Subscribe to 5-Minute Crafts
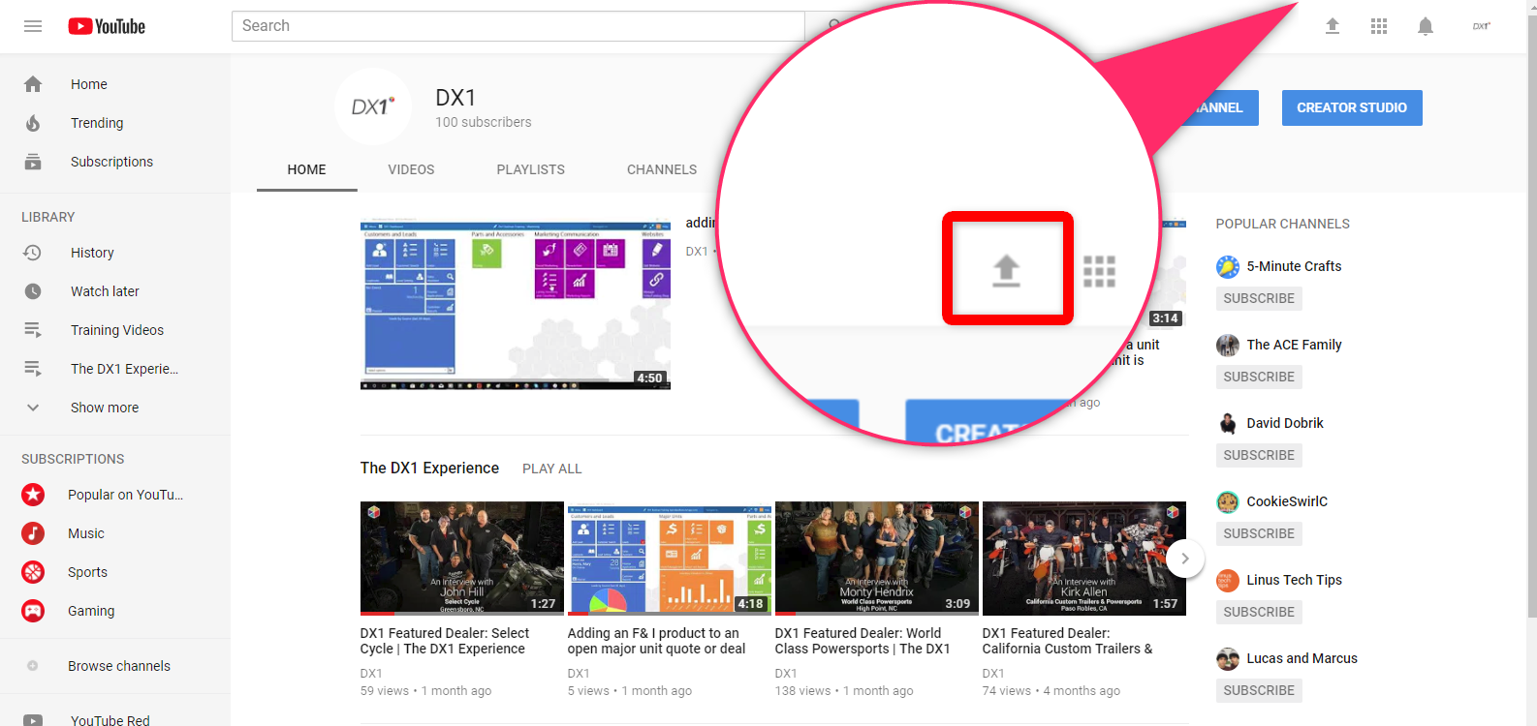Image resolution: width=1537 pixels, height=726 pixels. [1259, 298]
